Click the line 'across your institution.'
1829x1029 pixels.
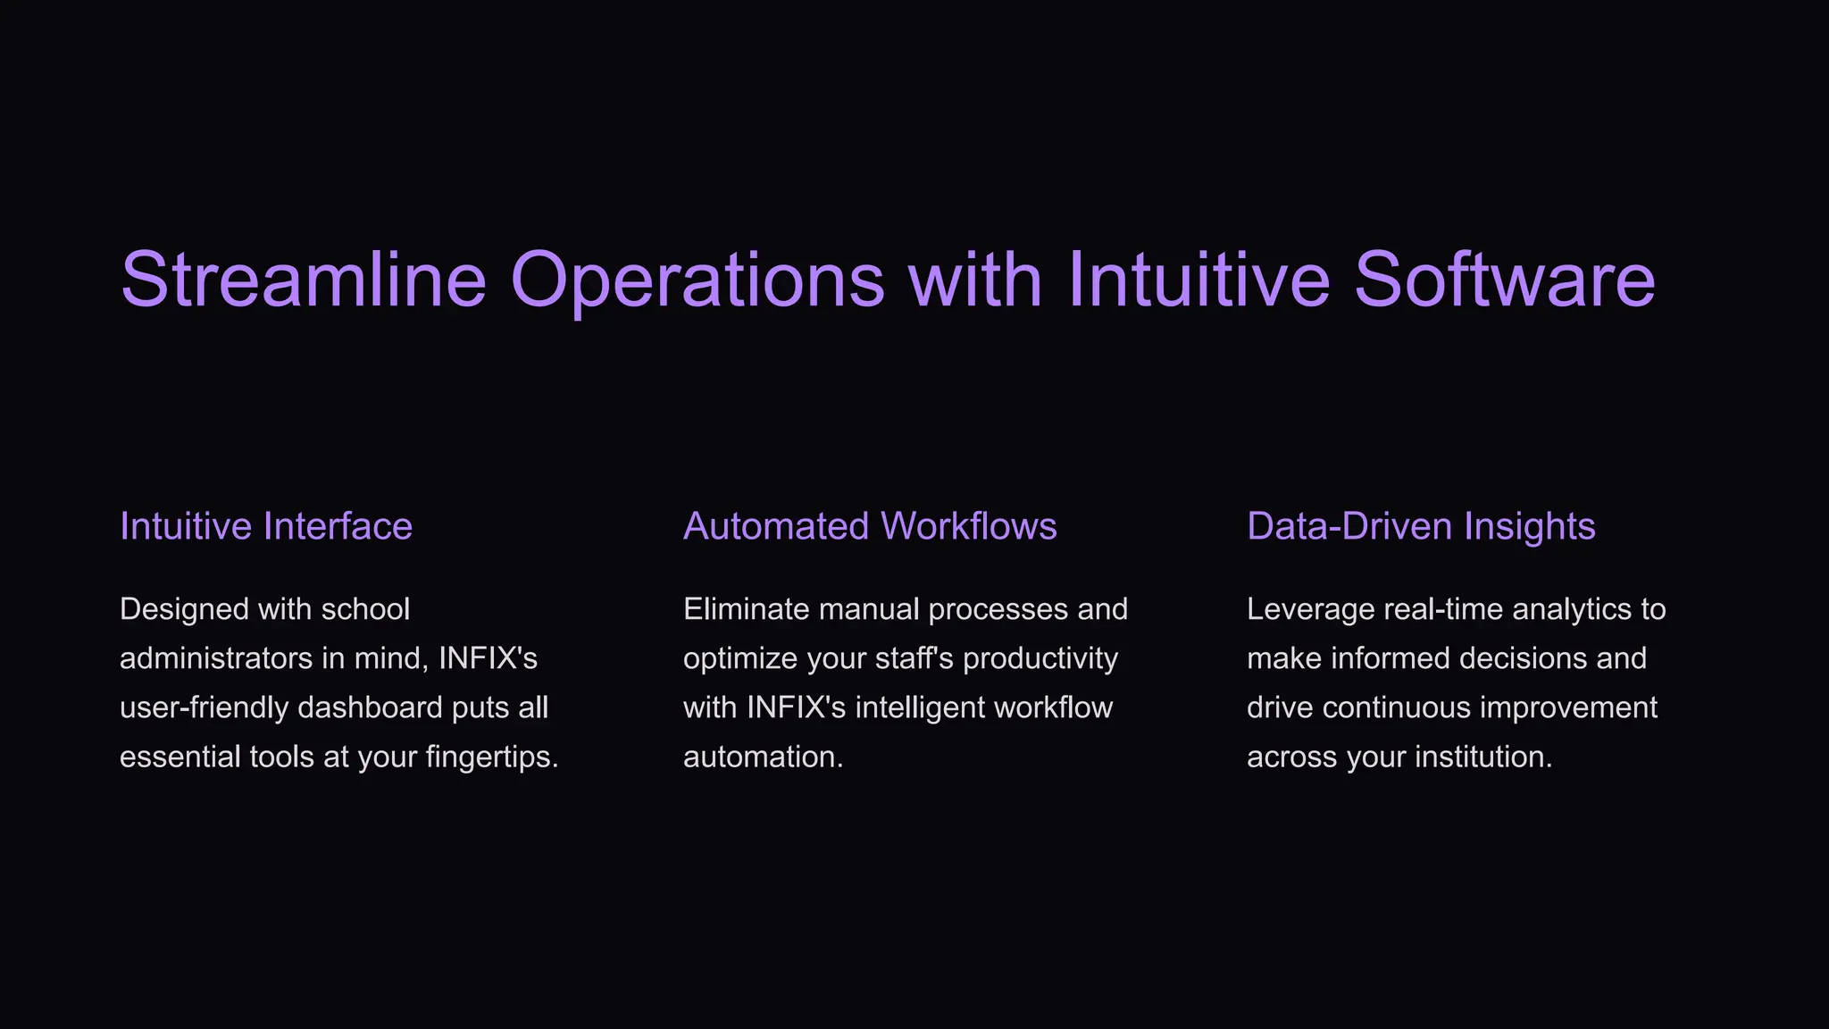[1399, 757]
